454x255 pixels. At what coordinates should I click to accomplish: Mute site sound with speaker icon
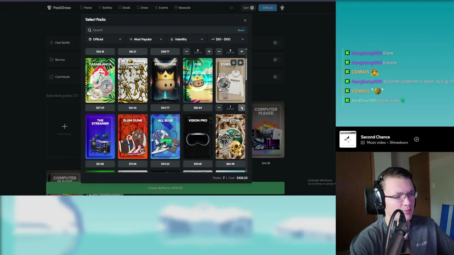point(232,7)
